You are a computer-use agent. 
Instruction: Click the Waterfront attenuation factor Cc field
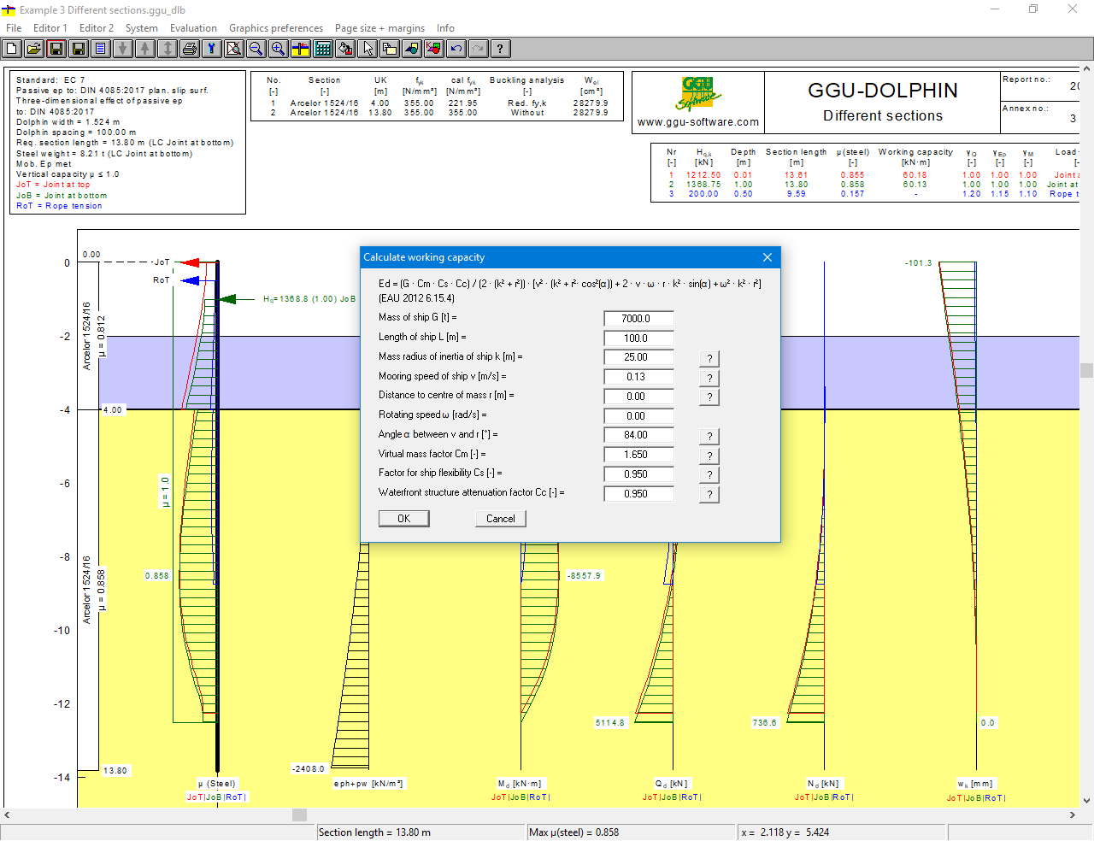638,494
